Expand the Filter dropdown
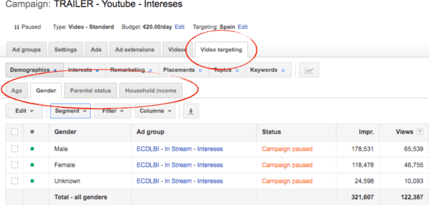This screenshot has height=205, width=429. point(113,111)
